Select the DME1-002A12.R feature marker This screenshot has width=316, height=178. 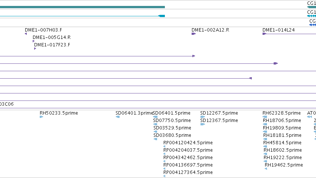click(194, 34)
